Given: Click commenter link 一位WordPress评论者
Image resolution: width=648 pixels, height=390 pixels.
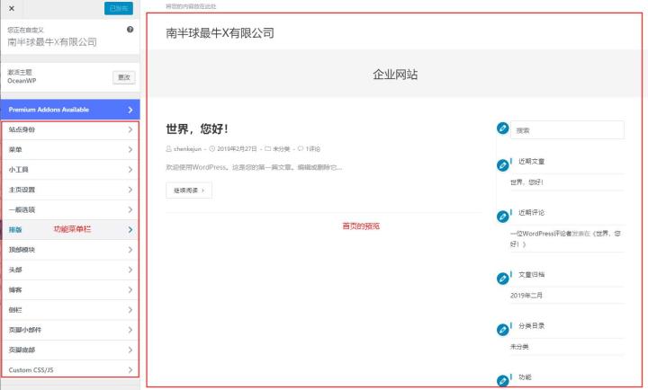Looking at the screenshot, I should (541, 234).
